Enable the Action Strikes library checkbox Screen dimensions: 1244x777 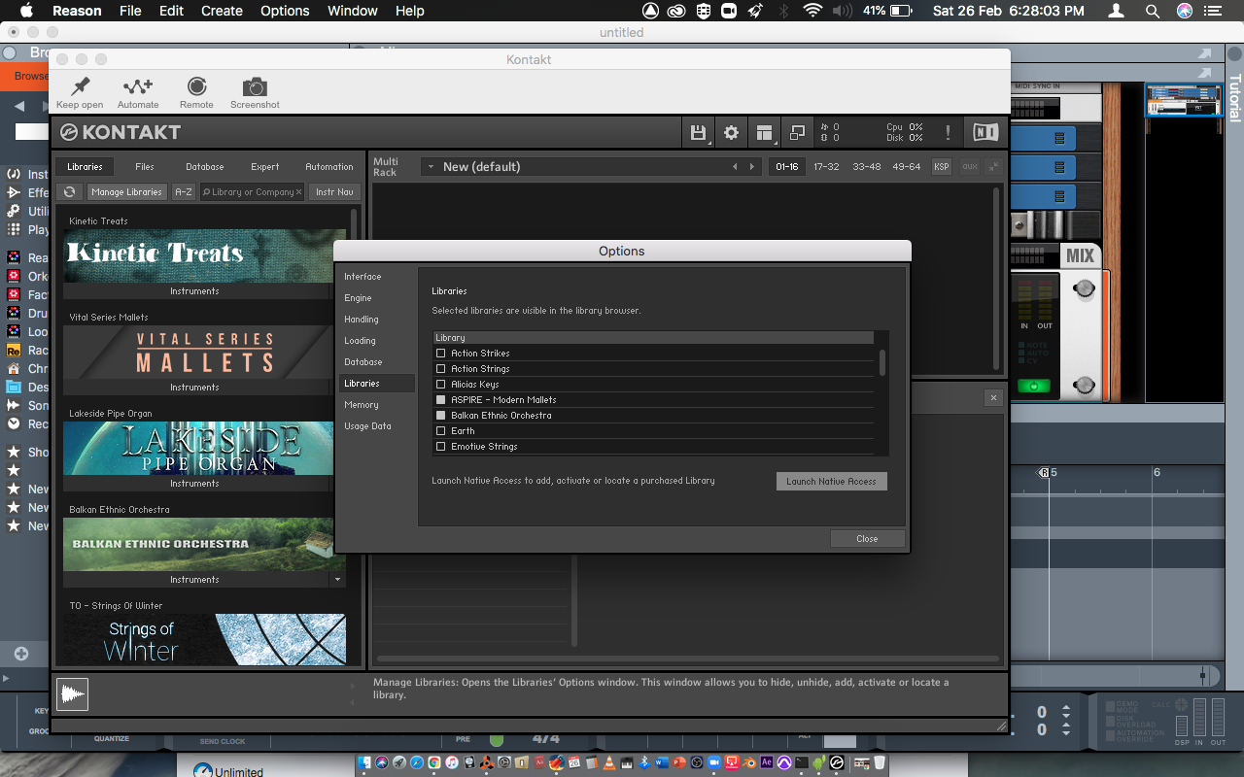(x=441, y=354)
